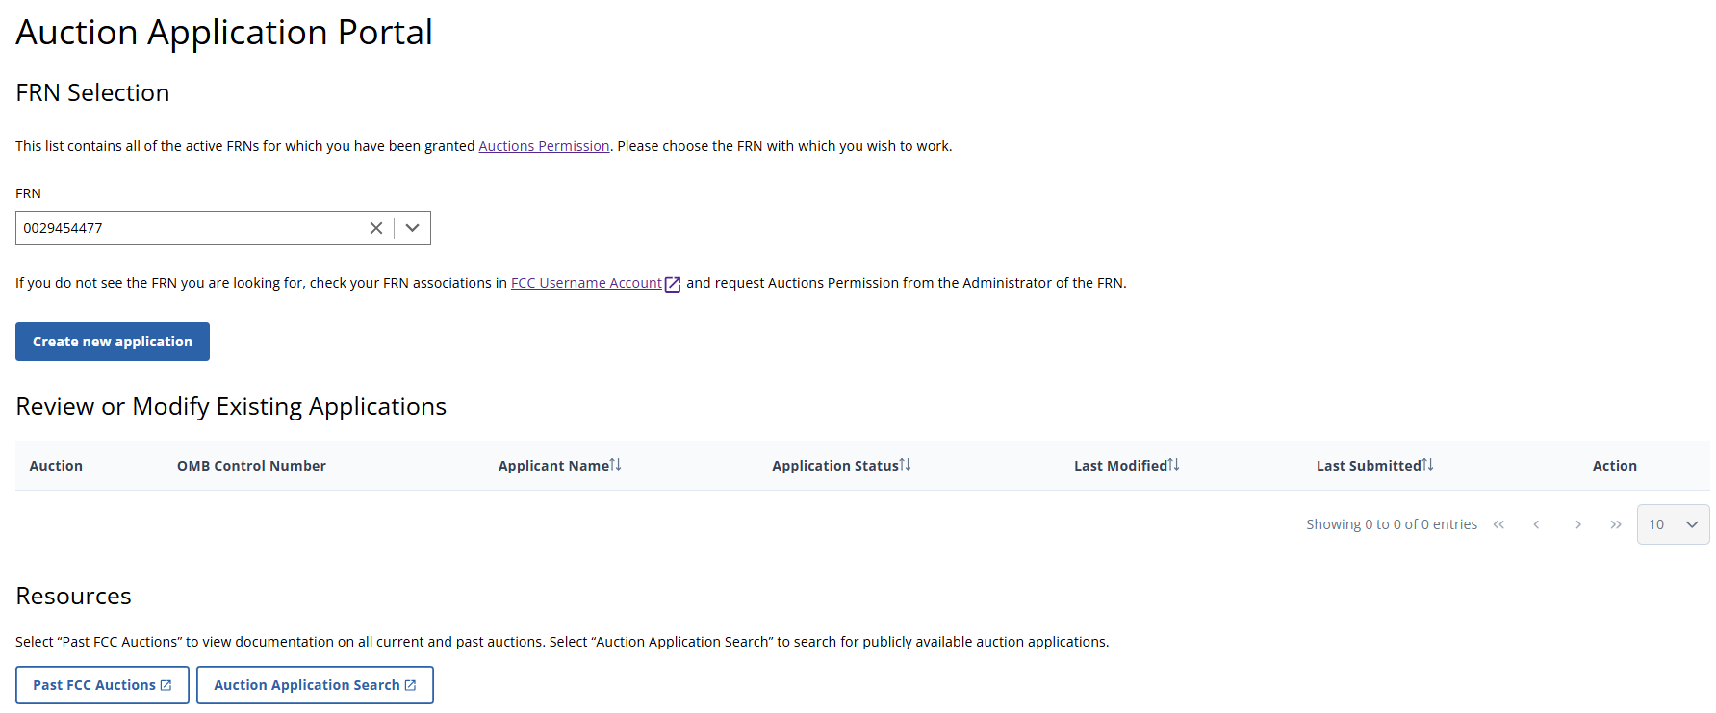Screen dimensions: 1716x713
Task: Go to first page of entries
Action: [x=1498, y=524]
